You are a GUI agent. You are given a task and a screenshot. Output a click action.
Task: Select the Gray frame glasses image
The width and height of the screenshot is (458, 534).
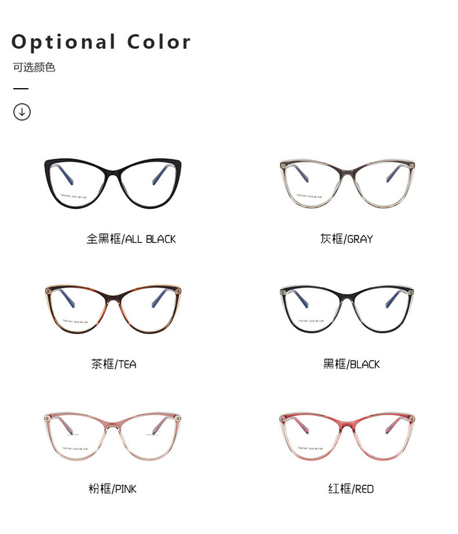347,183
